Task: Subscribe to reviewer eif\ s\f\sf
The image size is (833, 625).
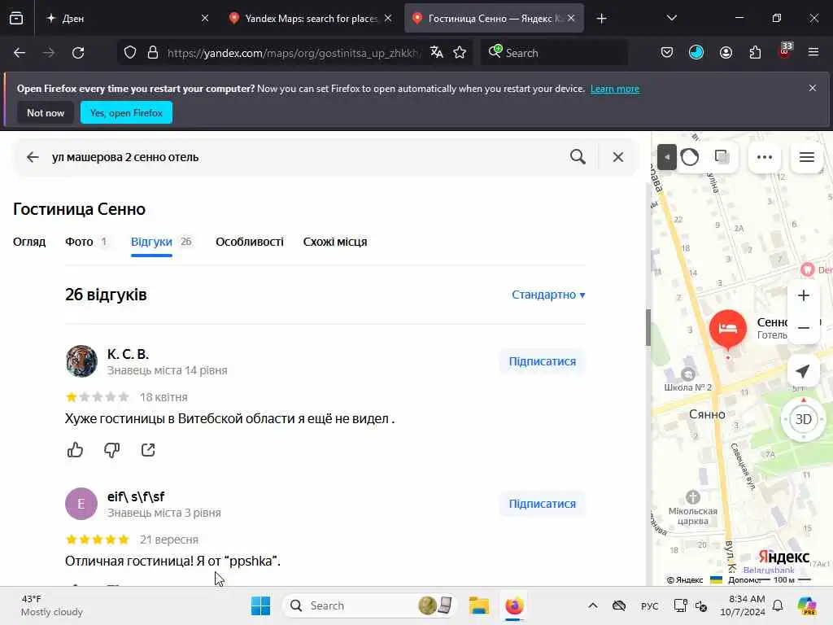Action: 543,504
